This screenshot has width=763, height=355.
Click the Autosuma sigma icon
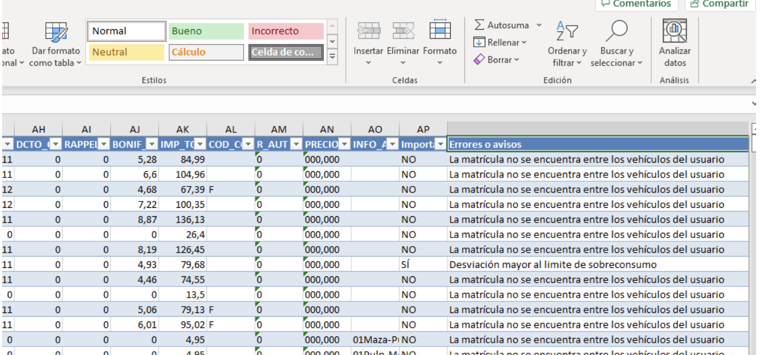(480, 26)
